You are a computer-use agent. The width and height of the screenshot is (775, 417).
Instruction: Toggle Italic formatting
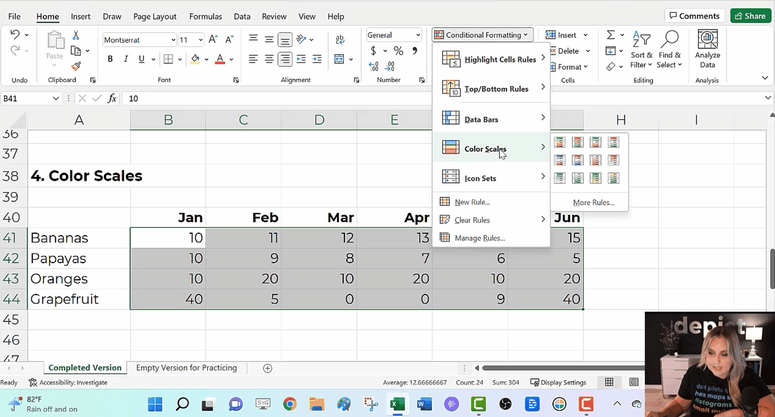(126, 59)
